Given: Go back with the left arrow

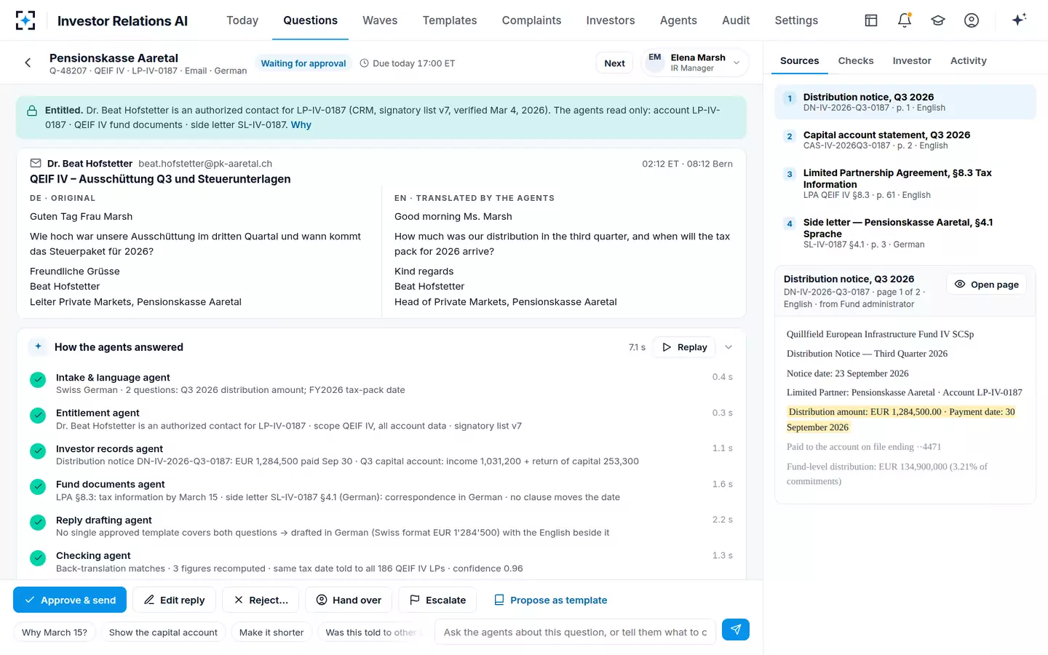Looking at the screenshot, I should tap(28, 63).
